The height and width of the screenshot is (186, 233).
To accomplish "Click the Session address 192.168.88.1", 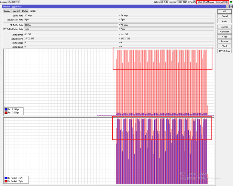I will (14, 2).
